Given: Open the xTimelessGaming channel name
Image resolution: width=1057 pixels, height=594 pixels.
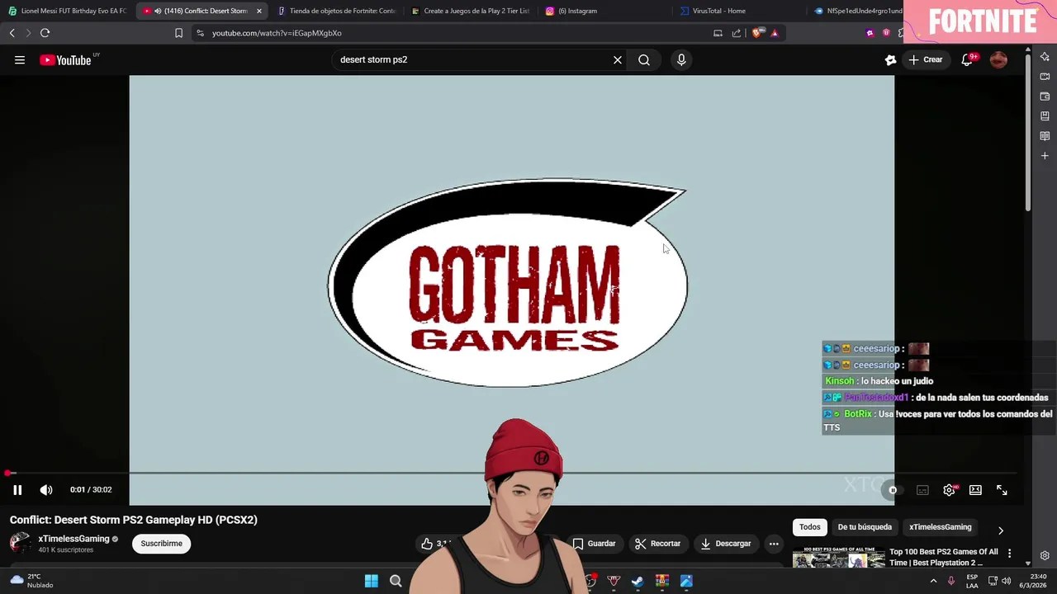Looking at the screenshot, I should pyautogui.click(x=73, y=539).
